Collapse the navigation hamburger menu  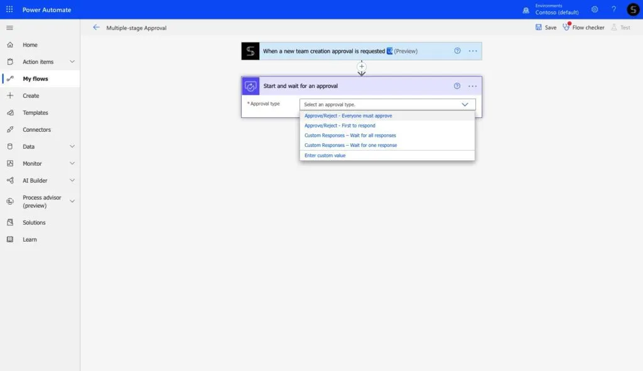(x=10, y=28)
